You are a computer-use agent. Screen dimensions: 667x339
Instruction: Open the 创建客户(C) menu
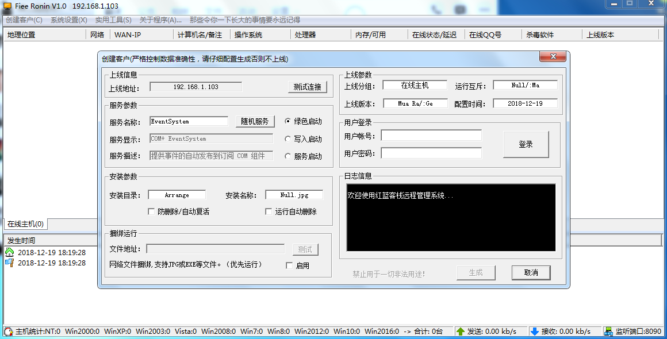point(24,20)
